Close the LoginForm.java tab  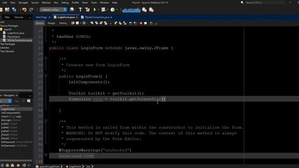click(x=77, y=17)
